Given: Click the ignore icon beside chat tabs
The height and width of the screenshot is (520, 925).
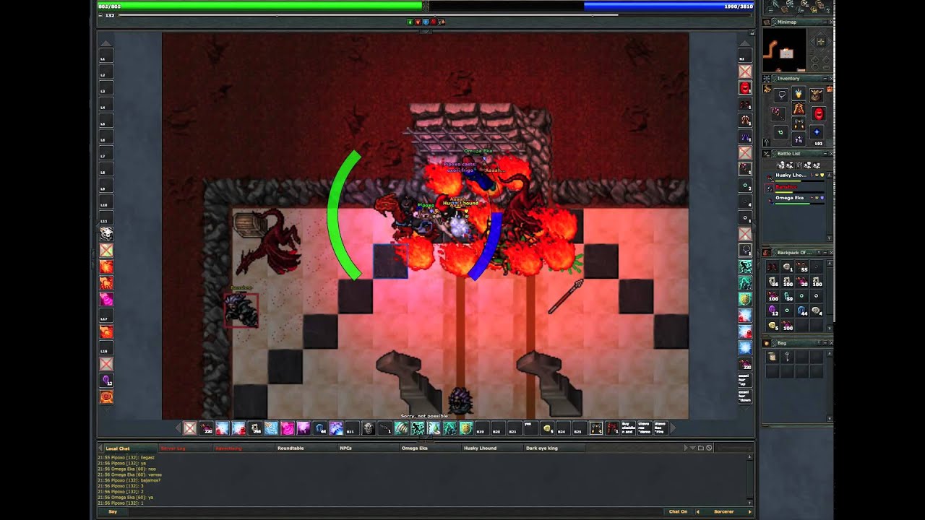Looking at the screenshot, I should click(x=710, y=448).
